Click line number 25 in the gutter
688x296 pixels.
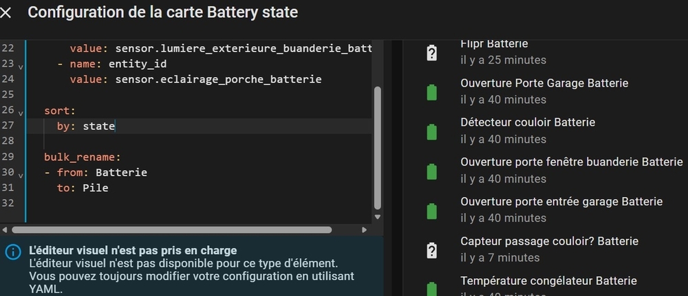tap(8, 95)
